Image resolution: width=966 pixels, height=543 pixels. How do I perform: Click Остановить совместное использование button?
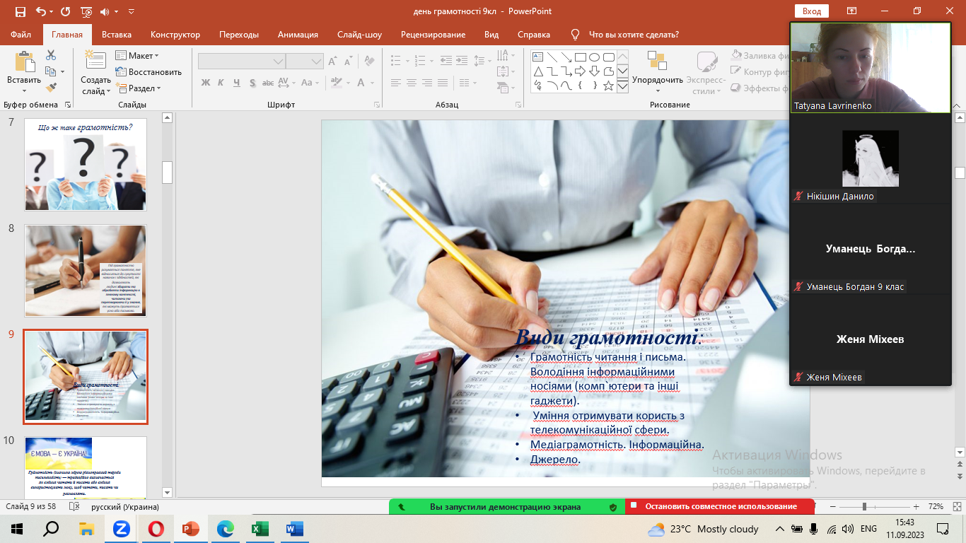[719, 506]
